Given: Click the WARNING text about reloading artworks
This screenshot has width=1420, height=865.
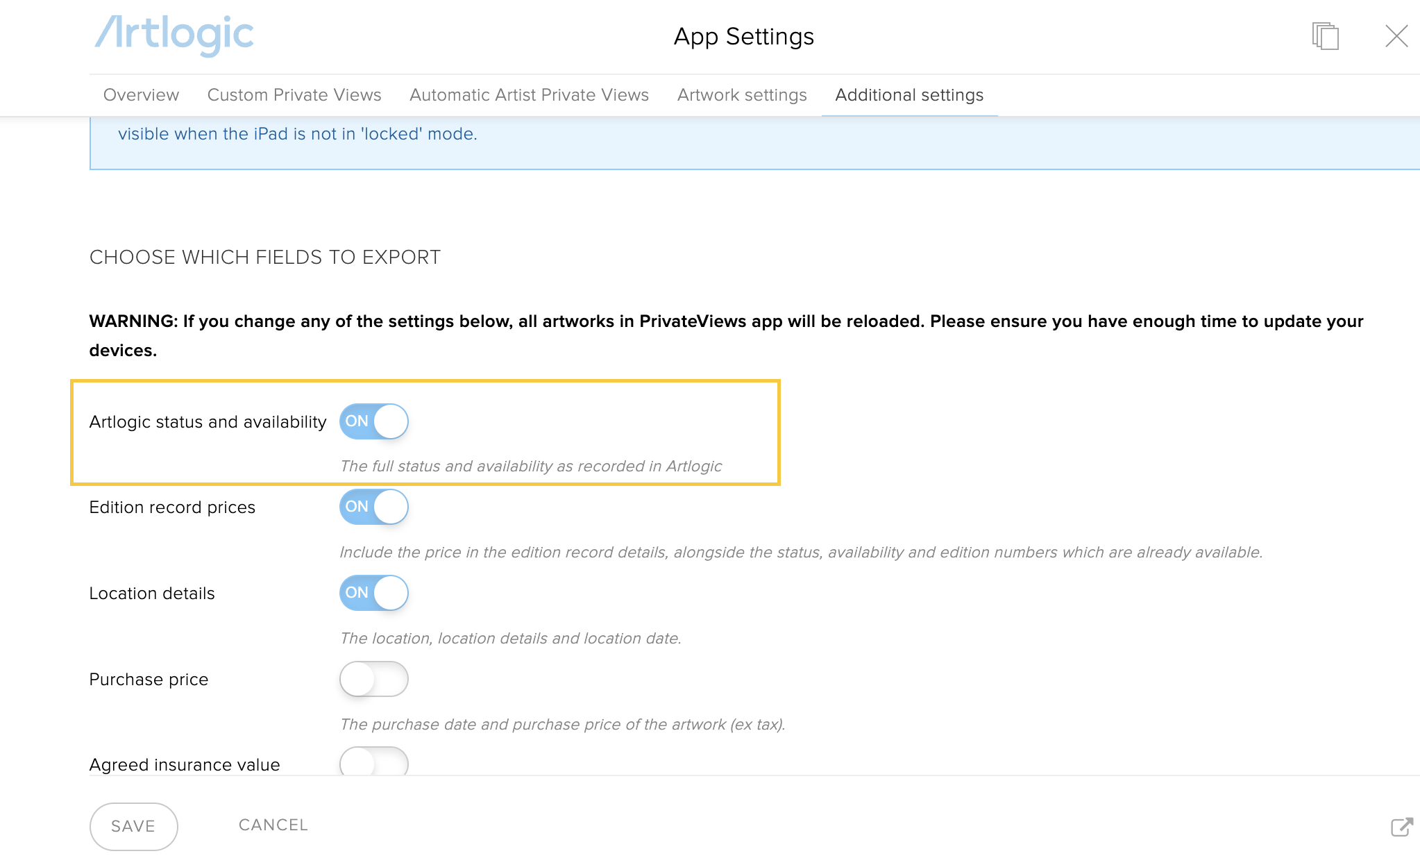Looking at the screenshot, I should [x=726, y=336].
